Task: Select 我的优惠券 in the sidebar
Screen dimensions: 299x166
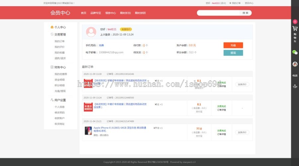Action: [61, 74]
